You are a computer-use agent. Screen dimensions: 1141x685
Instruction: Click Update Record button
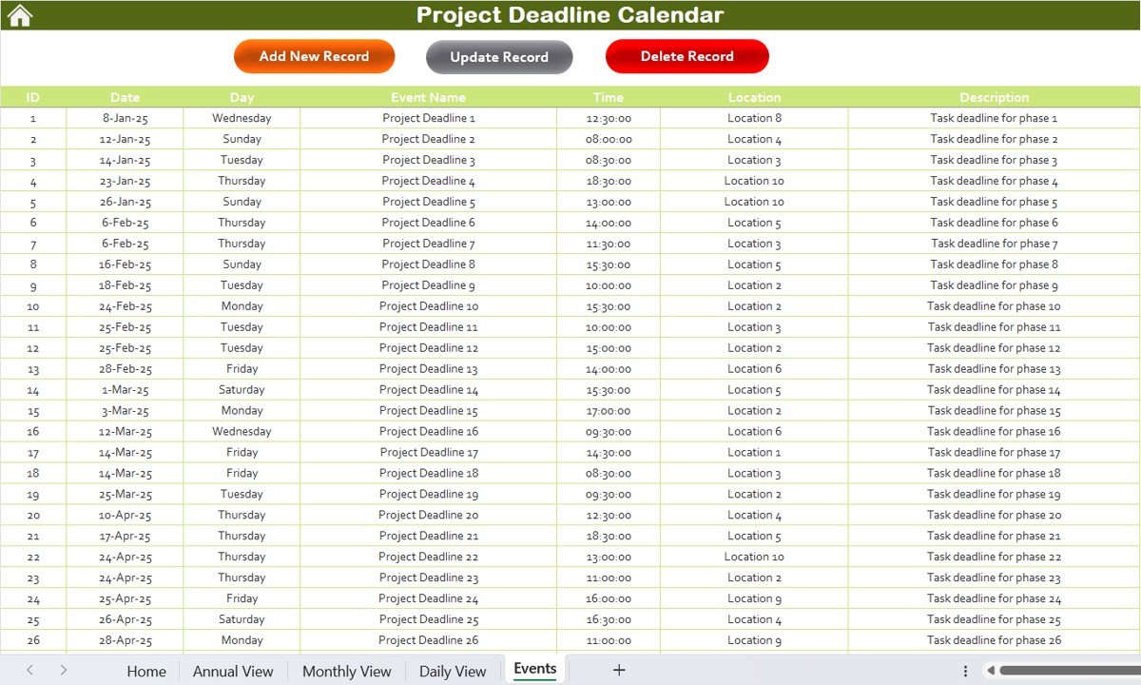click(499, 57)
